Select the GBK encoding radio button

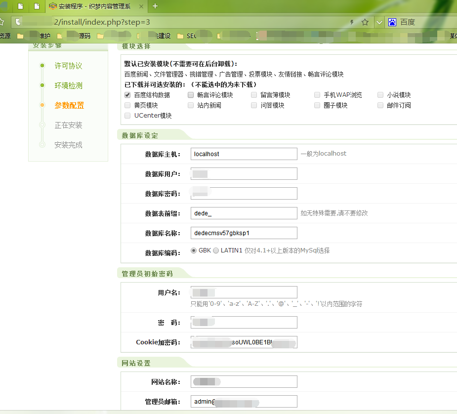(193, 250)
